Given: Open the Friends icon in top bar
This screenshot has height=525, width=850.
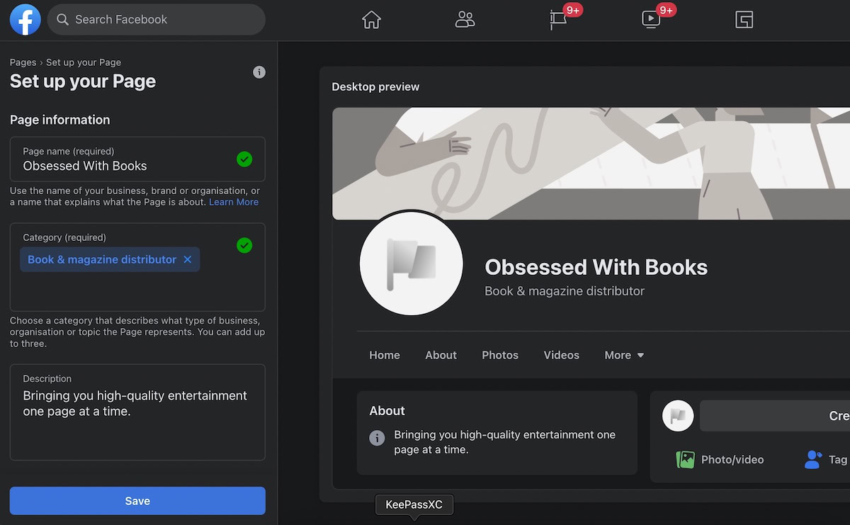Looking at the screenshot, I should pyautogui.click(x=465, y=20).
